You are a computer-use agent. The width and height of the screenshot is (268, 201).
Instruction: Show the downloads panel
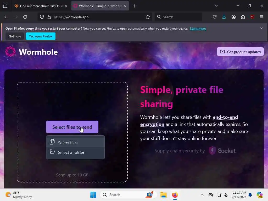[x=224, y=17]
